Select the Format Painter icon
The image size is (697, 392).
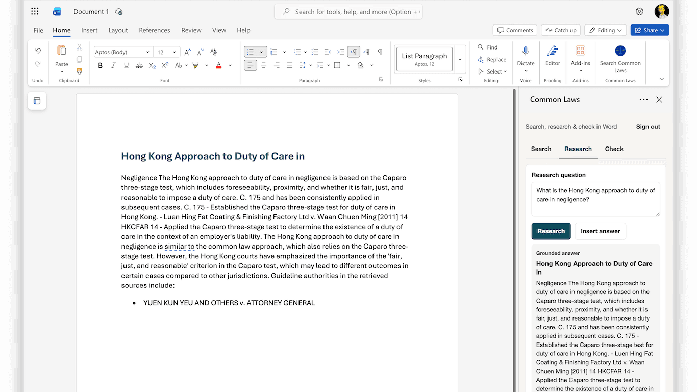79,71
